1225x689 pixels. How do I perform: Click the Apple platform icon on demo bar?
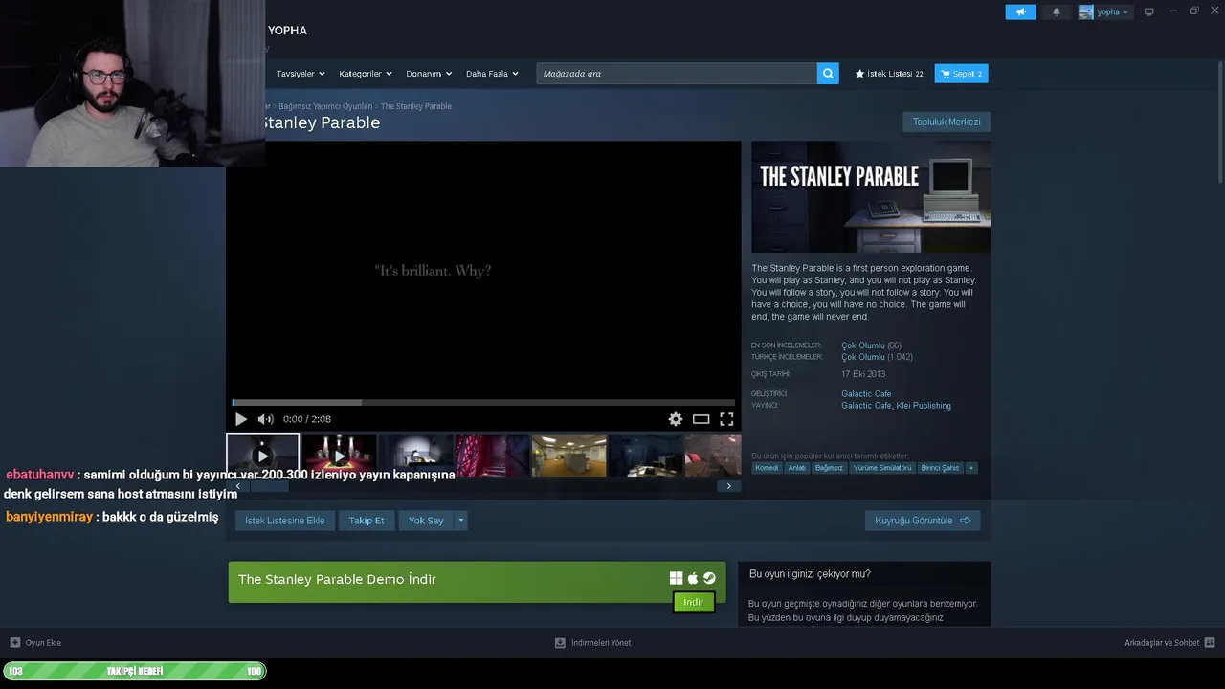693,578
